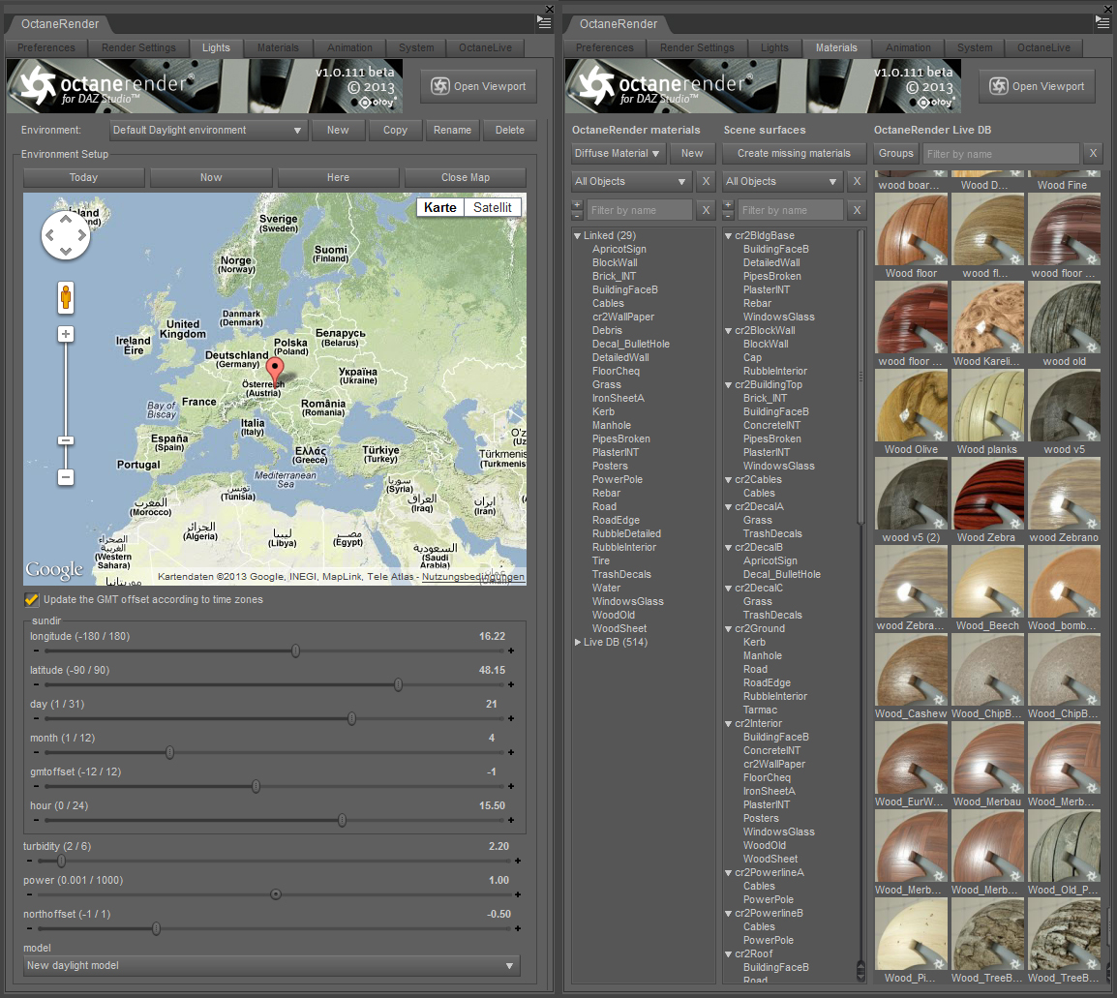Click the map zoom out minus button
Image resolution: width=1117 pixels, height=998 pixels.
tap(66, 476)
